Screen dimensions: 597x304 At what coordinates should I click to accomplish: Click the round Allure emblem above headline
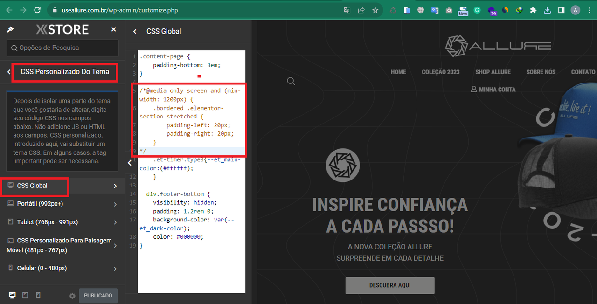(x=343, y=166)
